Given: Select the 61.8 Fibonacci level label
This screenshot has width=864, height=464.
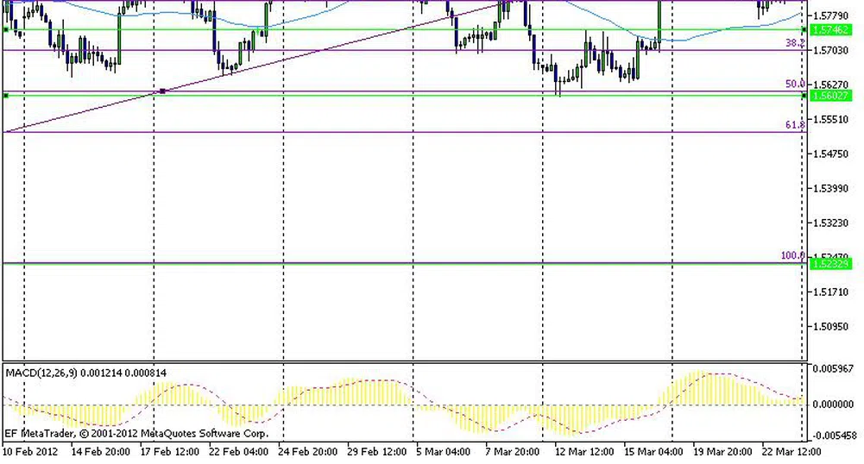Looking at the screenshot, I should (794, 125).
